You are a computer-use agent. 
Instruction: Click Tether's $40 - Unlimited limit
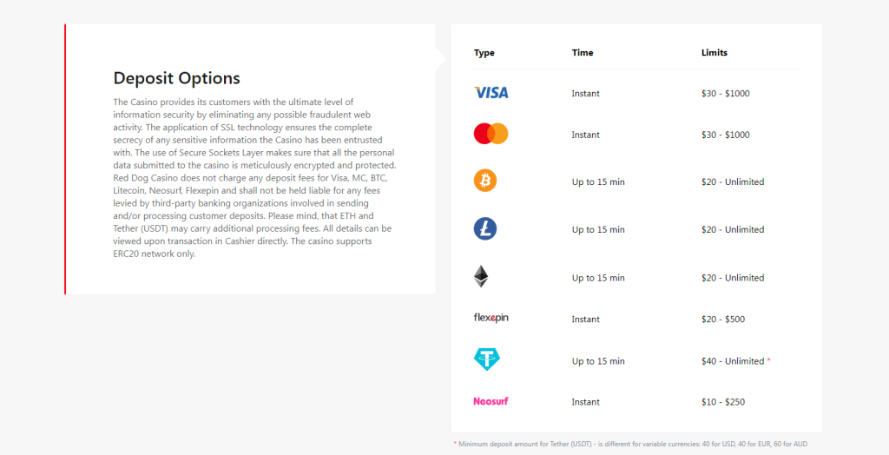click(x=733, y=361)
